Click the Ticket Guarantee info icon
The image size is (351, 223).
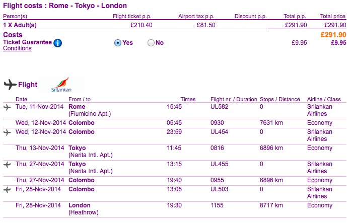(58, 43)
